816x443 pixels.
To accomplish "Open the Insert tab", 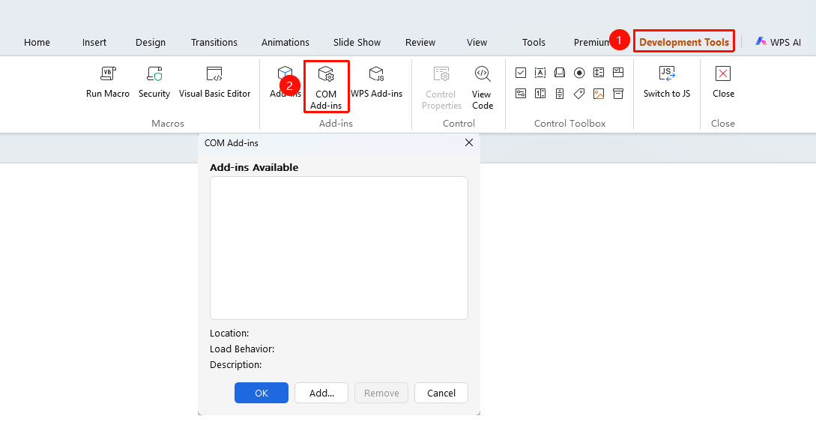I will 94,42.
